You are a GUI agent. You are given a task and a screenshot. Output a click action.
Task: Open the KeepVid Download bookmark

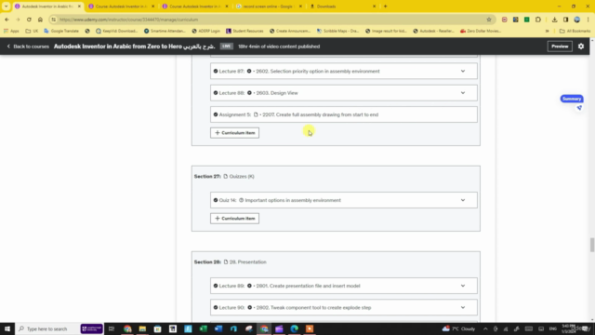(x=117, y=31)
